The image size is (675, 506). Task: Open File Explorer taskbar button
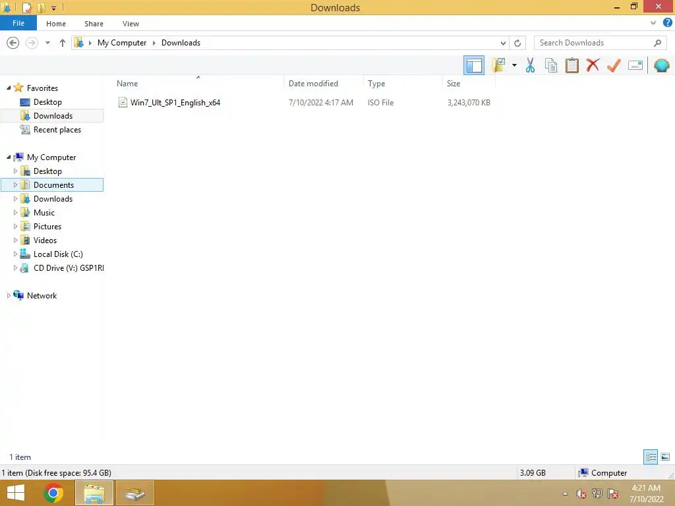pos(94,493)
